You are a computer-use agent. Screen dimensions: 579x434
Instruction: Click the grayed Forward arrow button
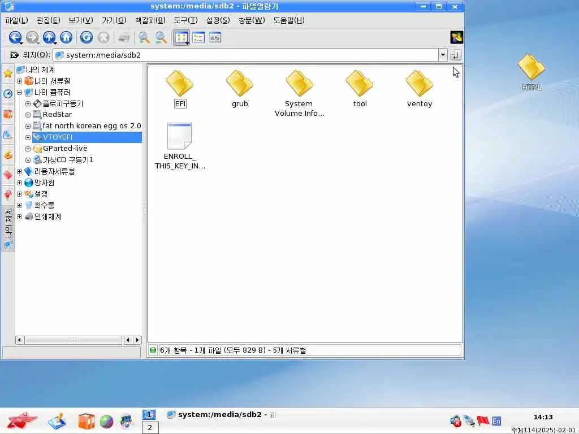(x=32, y=37)
